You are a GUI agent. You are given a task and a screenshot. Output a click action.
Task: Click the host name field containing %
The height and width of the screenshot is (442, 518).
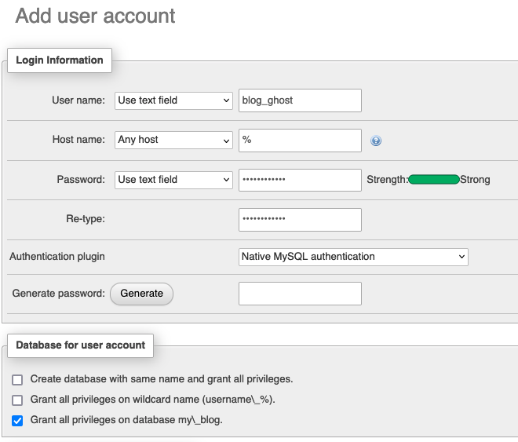300,140
